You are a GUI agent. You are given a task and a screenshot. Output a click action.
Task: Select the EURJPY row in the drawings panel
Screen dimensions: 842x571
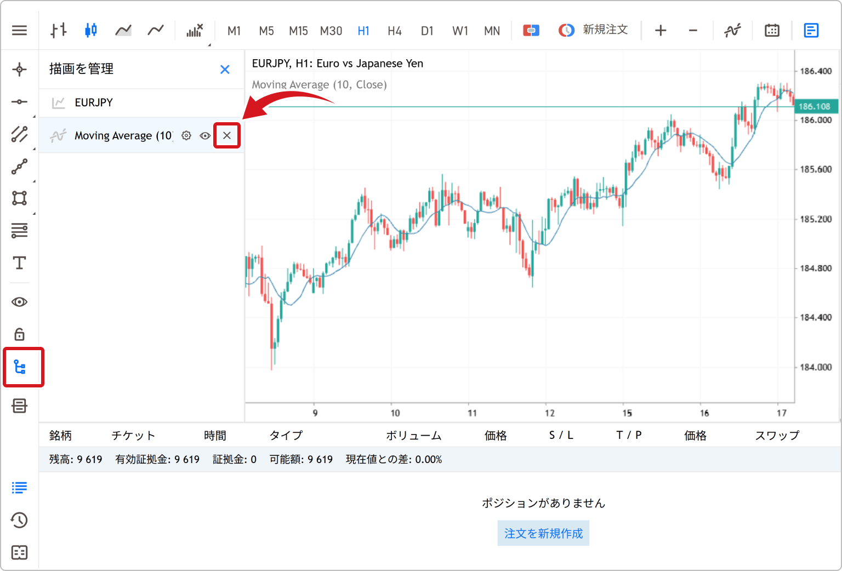point(141,102)
